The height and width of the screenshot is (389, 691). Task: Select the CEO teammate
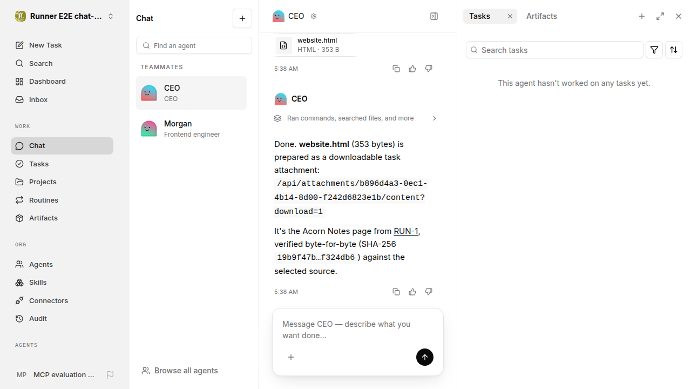[191, 93]
